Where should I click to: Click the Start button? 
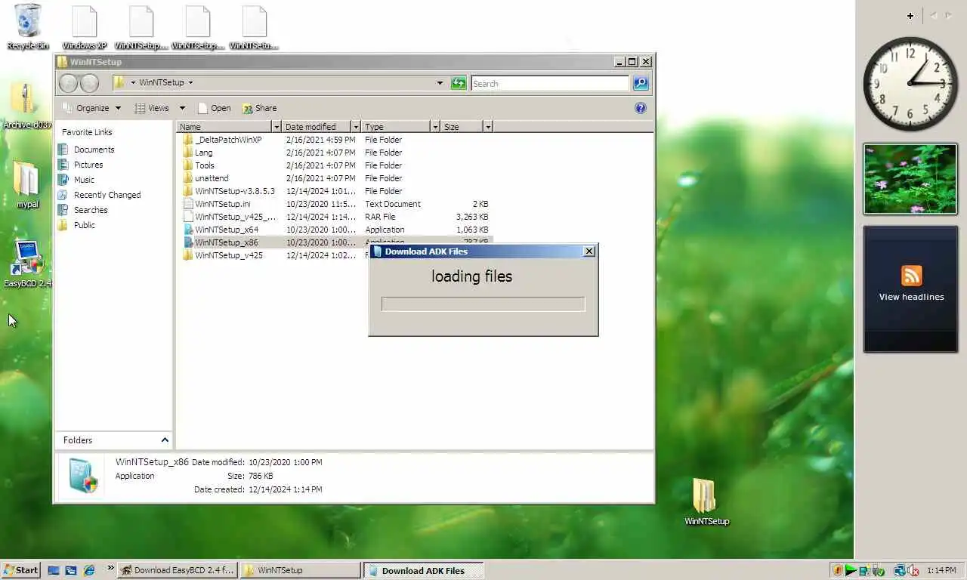20,570
